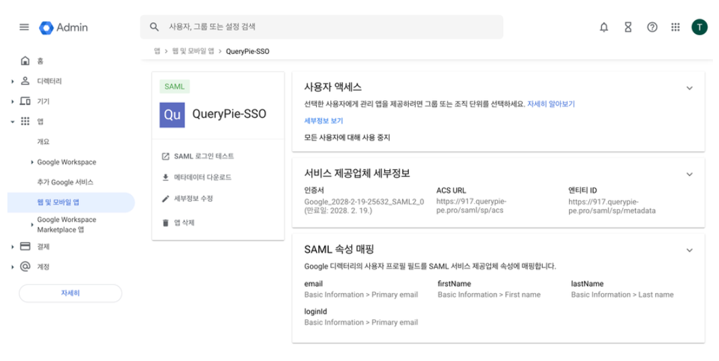
Task: Open the hamburger main menu
Action: [24, 27]
